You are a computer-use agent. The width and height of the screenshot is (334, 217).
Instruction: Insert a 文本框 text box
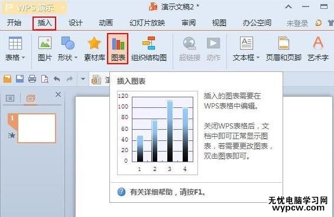[x=246, y=49]
